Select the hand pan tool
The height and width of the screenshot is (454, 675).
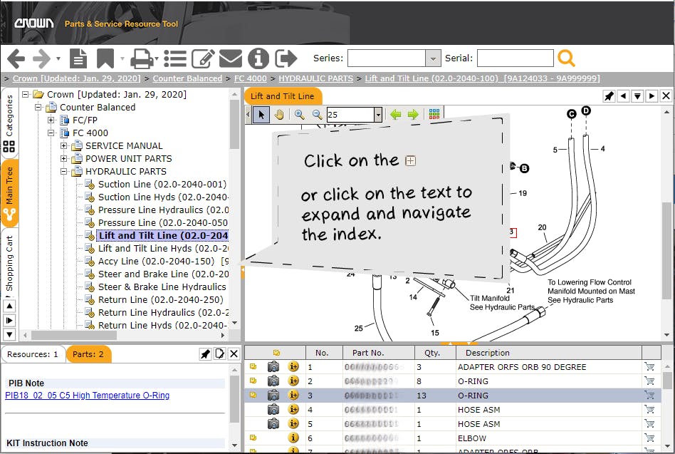point(279,115)
